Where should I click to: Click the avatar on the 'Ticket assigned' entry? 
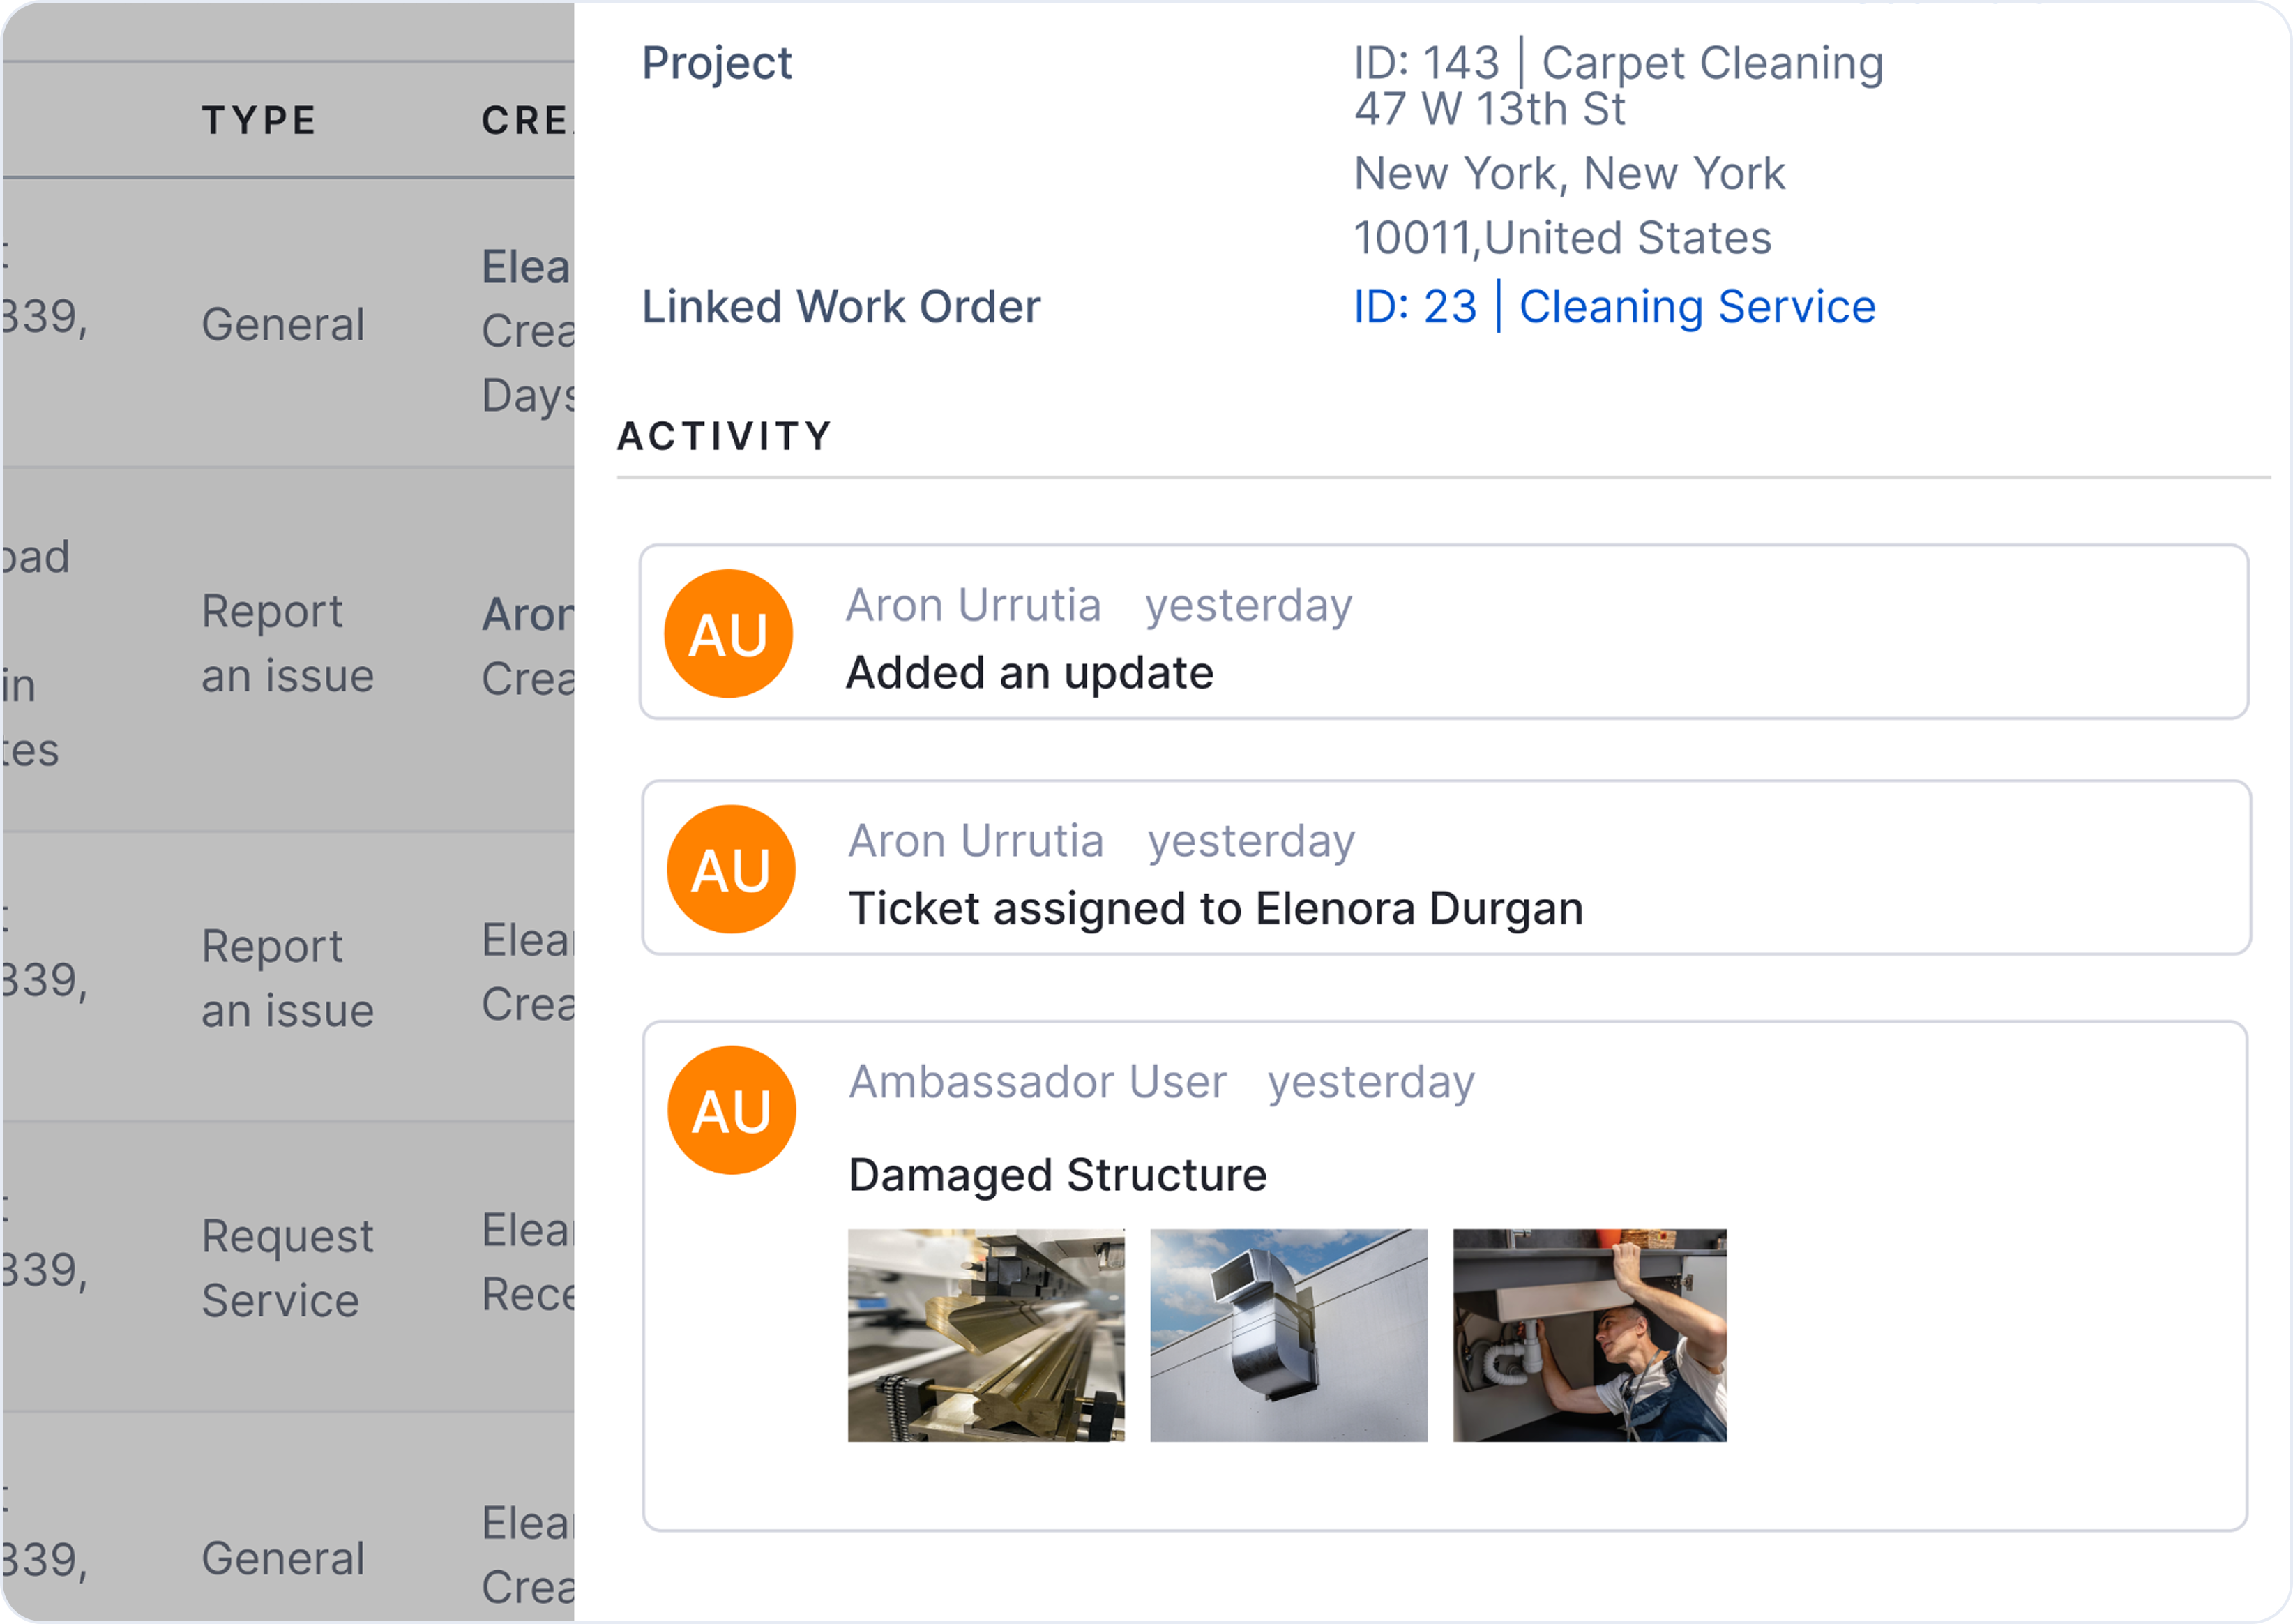pyautogui.click(x=731, y=869)
